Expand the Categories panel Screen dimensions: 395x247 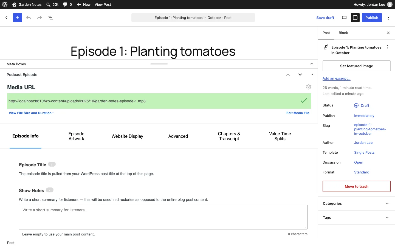[x=357, y=203]
